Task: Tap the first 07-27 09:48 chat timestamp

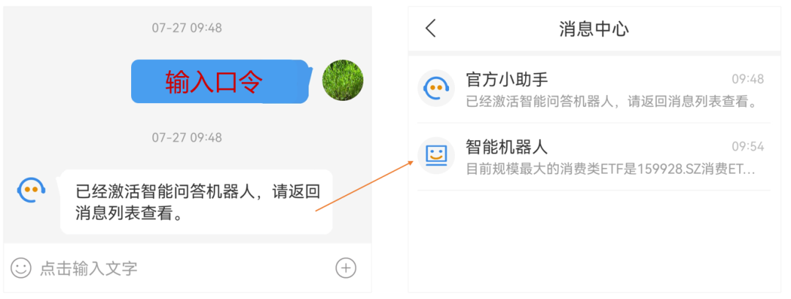Action: point(187,28)
